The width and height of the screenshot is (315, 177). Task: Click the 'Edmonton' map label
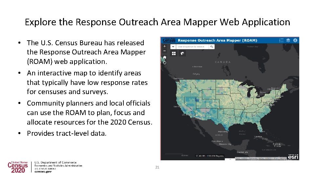pyautogui.click(x=197, y=67)
